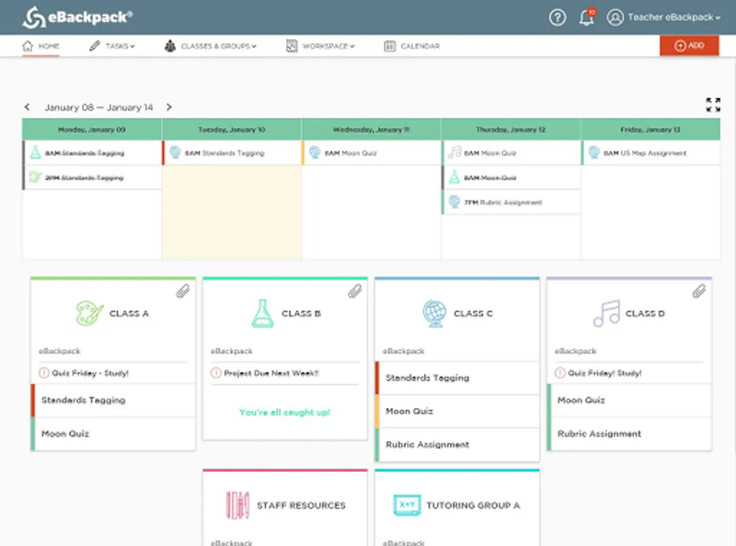Click the paperclip on the Class A card
Image resolution: width=736 pixels, height=546 pixels.
183,291
